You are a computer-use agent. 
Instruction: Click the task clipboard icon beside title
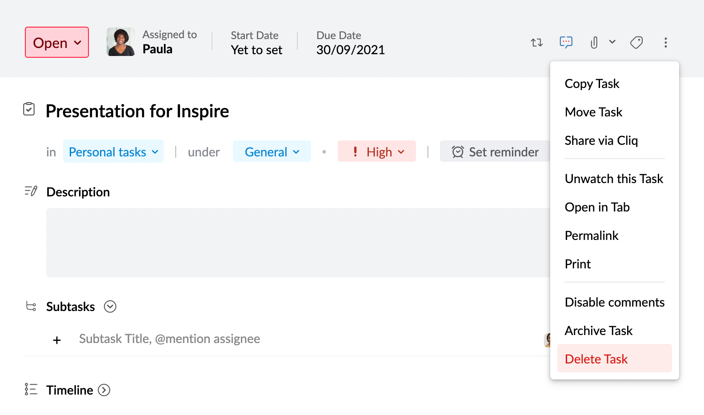point(29,109)
